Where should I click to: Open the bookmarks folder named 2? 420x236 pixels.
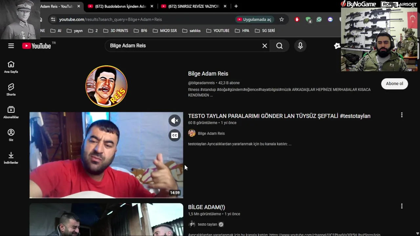(93, 30)
